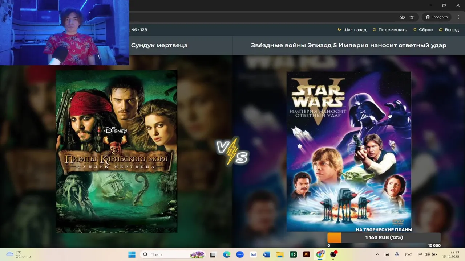Open the blue M app beside Zoom

click(x=253, y=254)
